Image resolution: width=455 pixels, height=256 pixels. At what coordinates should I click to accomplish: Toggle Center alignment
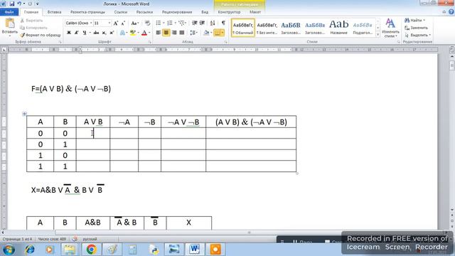click(x=166, y=33)
